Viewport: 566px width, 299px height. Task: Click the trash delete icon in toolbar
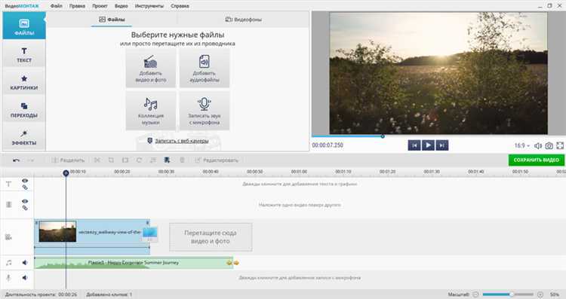(182, 160)
